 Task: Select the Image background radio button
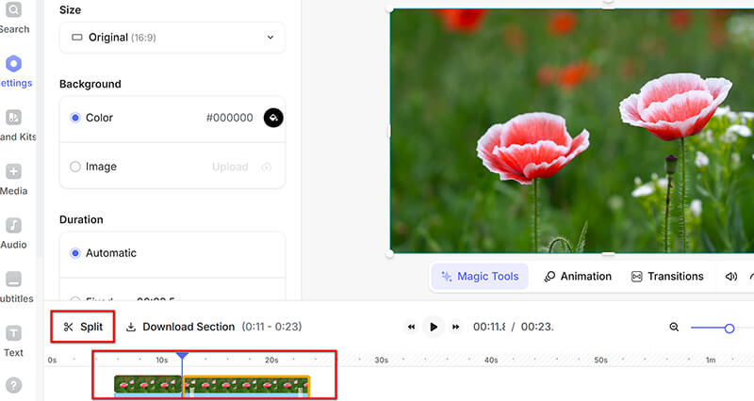[75, 167]
